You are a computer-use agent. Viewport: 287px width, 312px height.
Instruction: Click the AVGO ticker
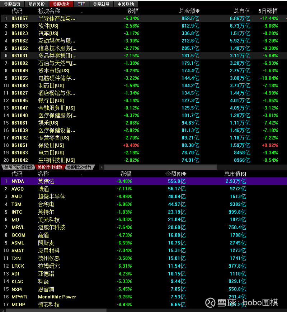click(x=18, y=189)
